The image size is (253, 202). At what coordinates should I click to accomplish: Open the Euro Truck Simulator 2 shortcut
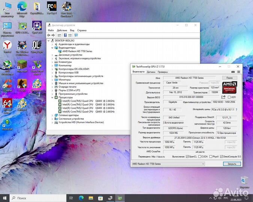point(67,9)
